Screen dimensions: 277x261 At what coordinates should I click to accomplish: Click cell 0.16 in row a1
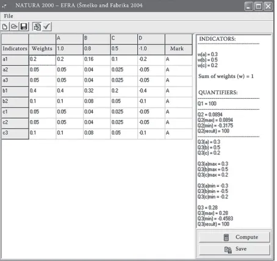[x=97, y=60]
